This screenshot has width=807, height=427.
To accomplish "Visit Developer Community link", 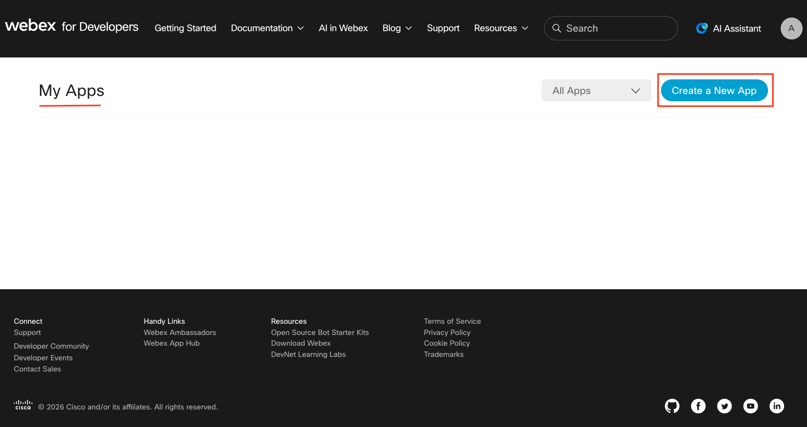I will coord(52,346).
